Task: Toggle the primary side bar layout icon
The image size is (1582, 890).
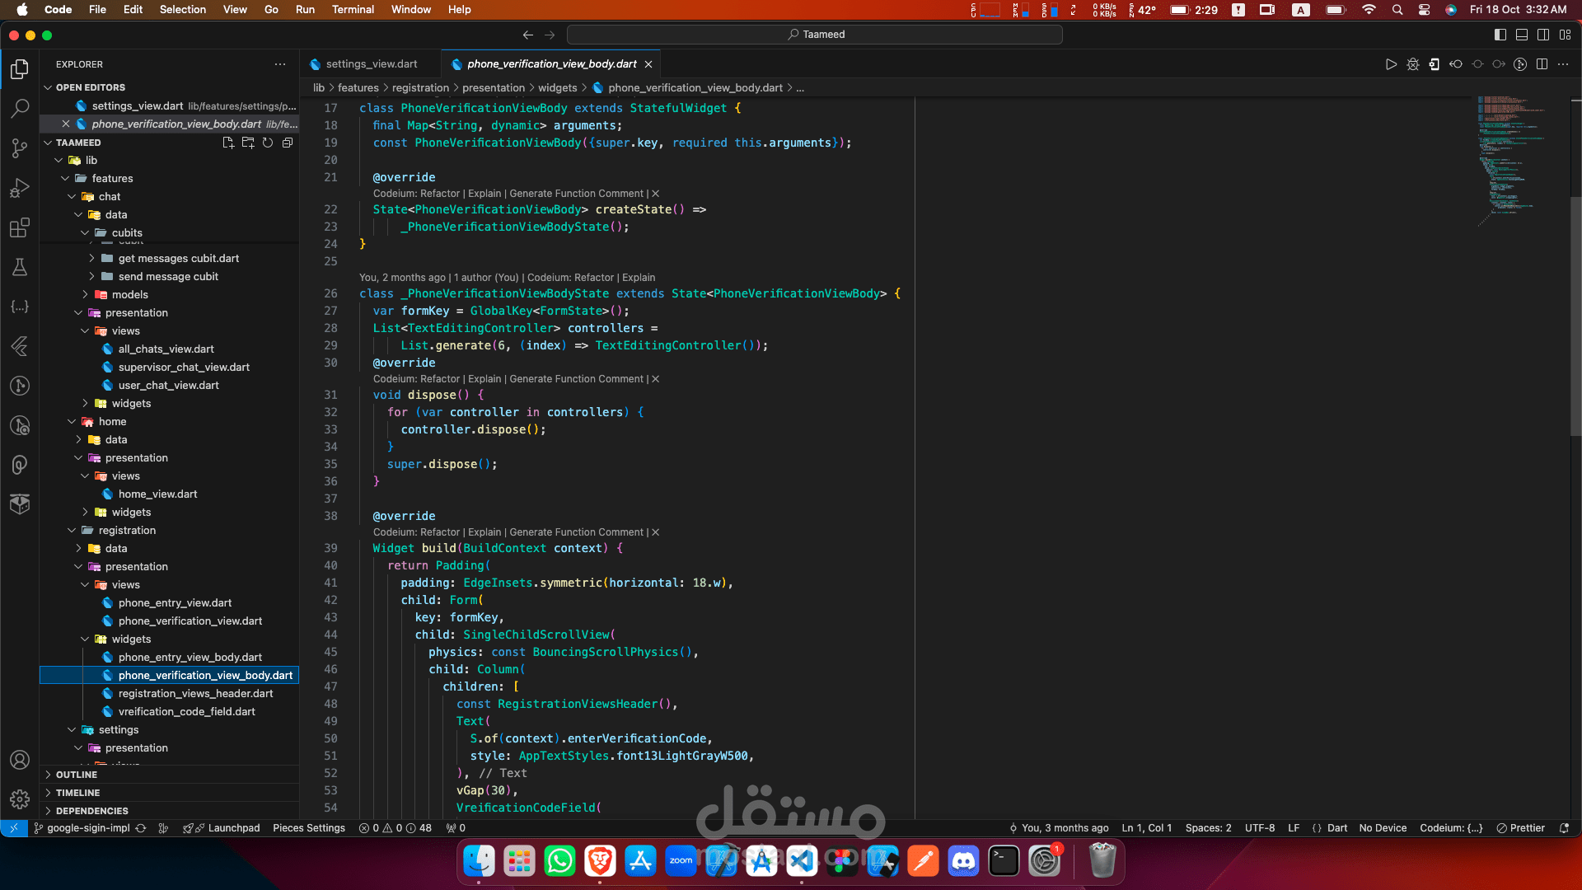Action: click(1500, 35)
